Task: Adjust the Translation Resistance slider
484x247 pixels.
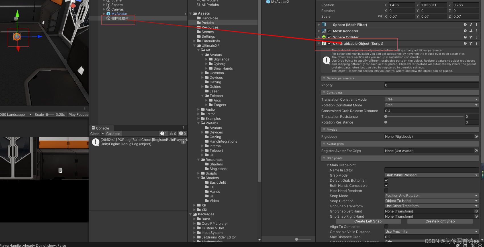Action: coord(424,116)
